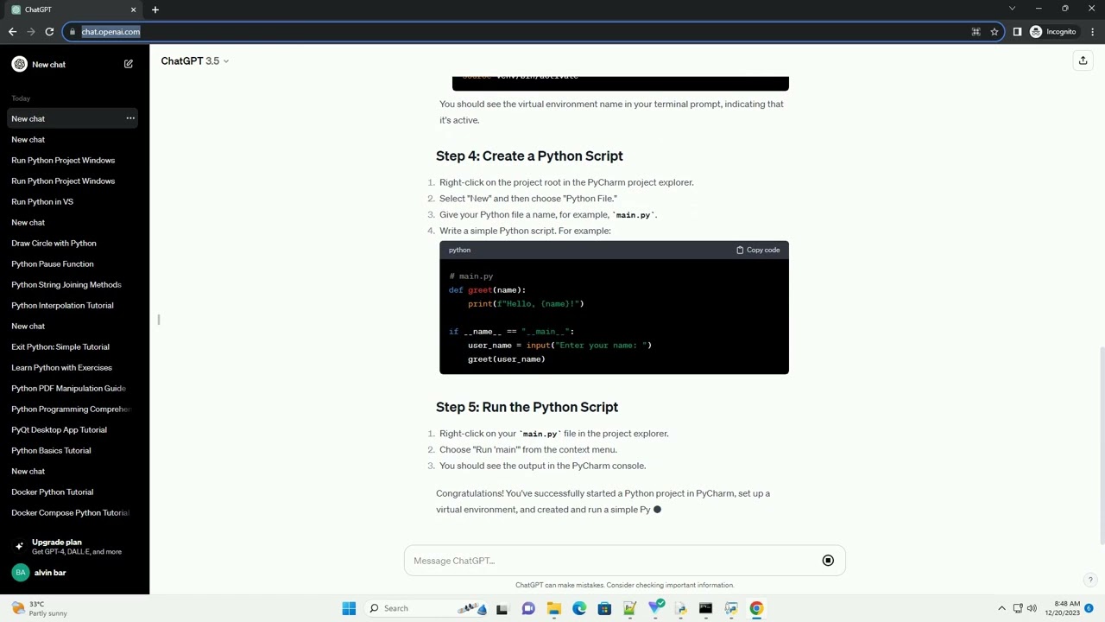
Task: Open Docker Python Tutorial chat
Action: [x=73, y=492]
